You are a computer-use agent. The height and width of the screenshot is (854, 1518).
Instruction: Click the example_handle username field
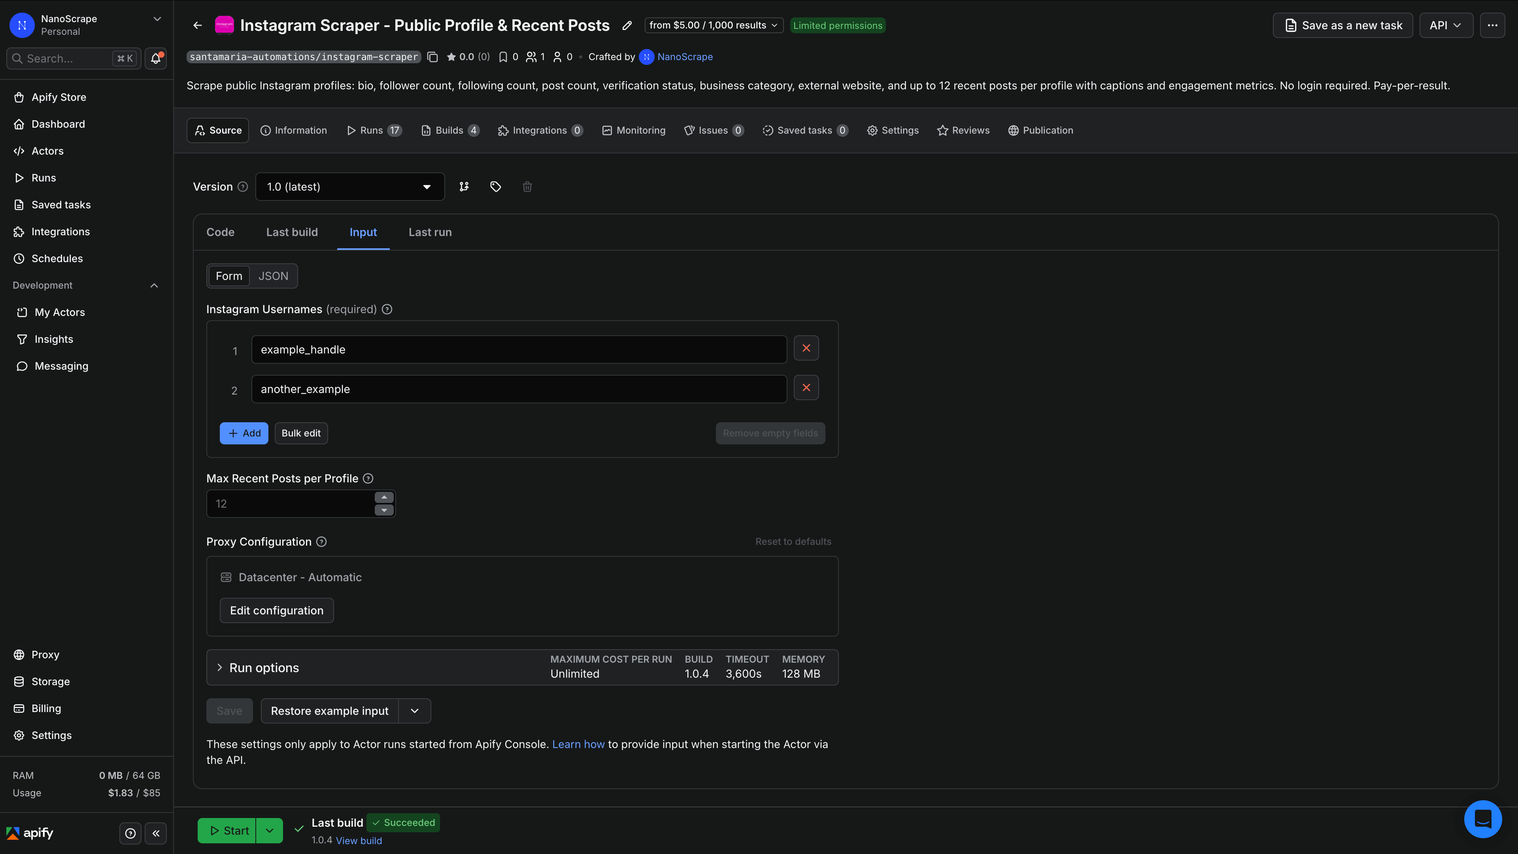519,350
